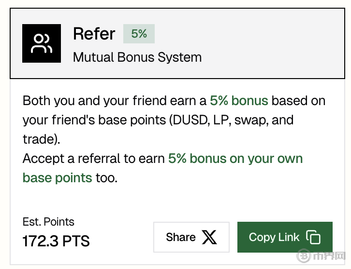Click "Accept a referral to earn" text
This screenshot has height=269, width=351.
coord(94,159)
